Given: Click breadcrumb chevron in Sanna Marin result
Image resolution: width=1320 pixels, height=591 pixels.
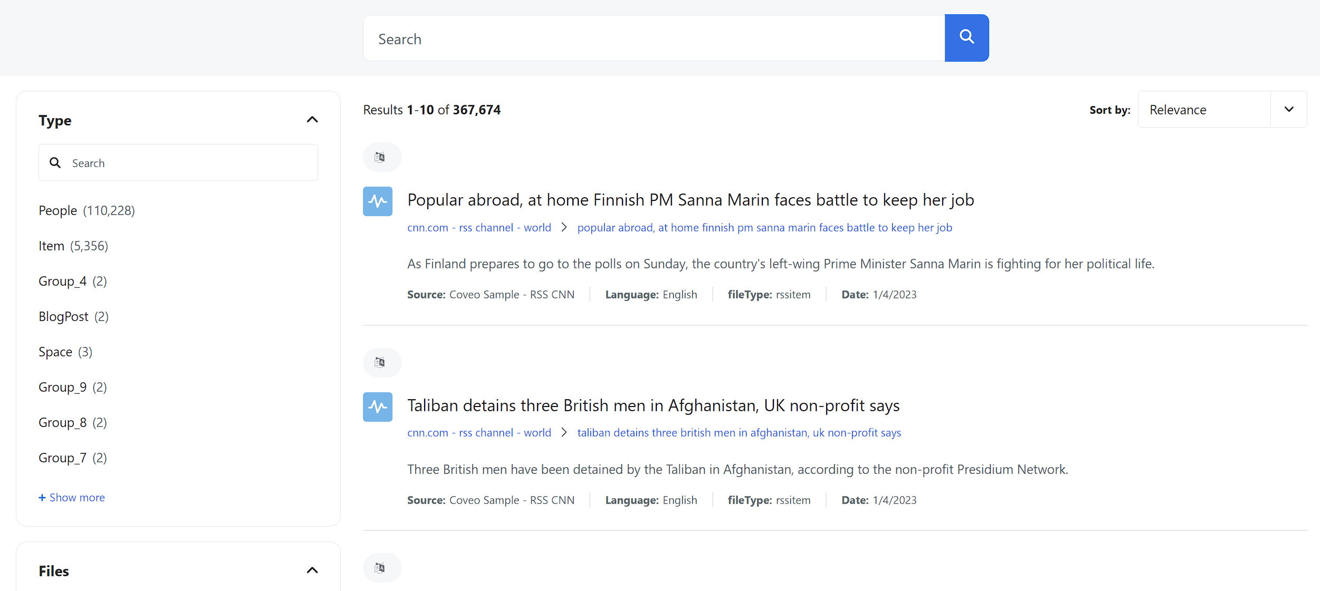Looking at the screenshot, I should coord(564,227).
